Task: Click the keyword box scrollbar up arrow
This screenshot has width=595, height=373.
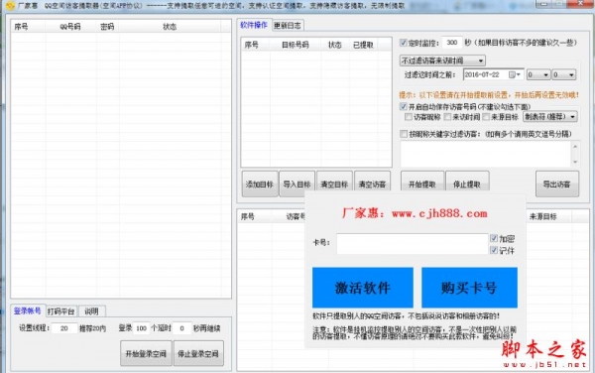Action: click(575, 146)
